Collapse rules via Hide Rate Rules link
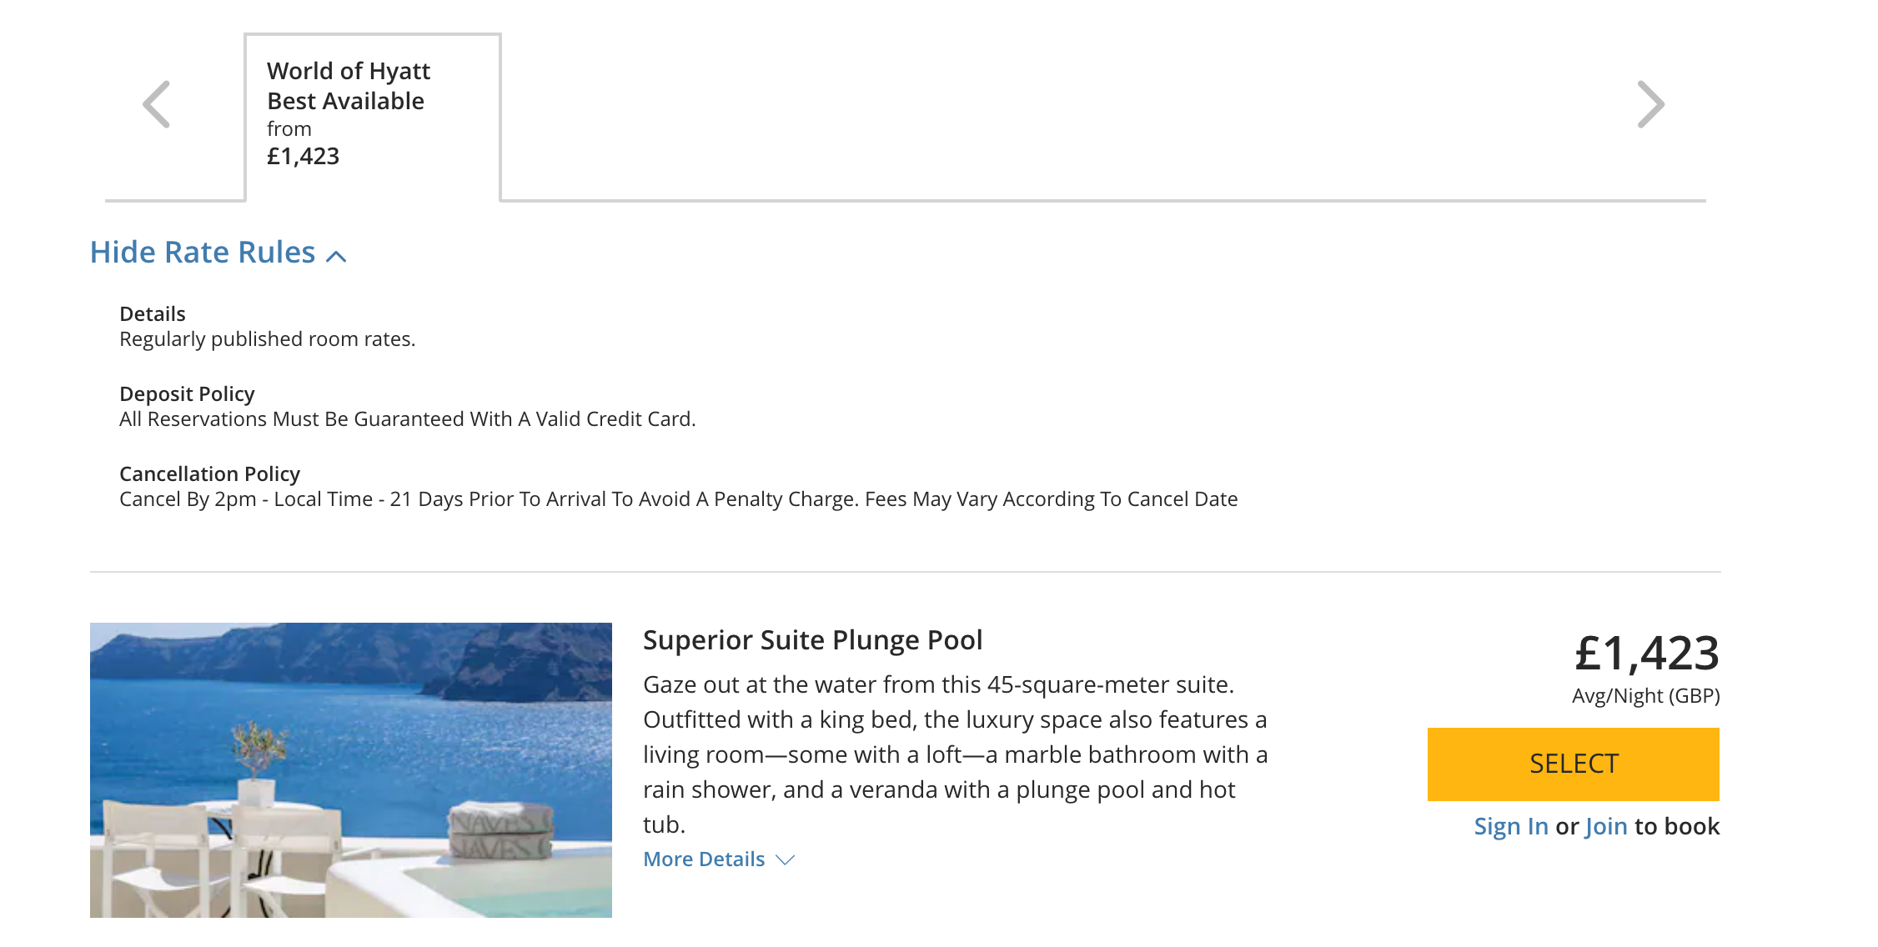The width and height of the screenshot is (1878, 947). 203,253
